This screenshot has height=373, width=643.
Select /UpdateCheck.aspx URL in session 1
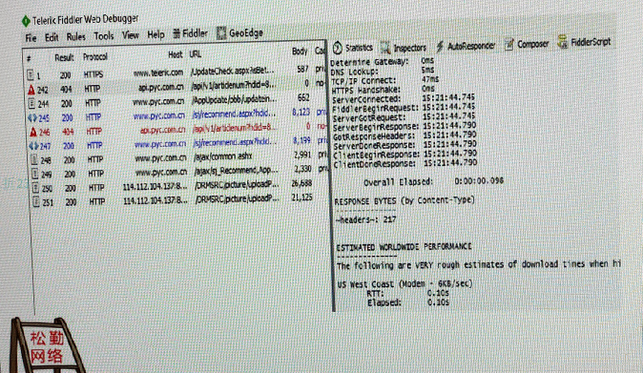pos(233,71)
